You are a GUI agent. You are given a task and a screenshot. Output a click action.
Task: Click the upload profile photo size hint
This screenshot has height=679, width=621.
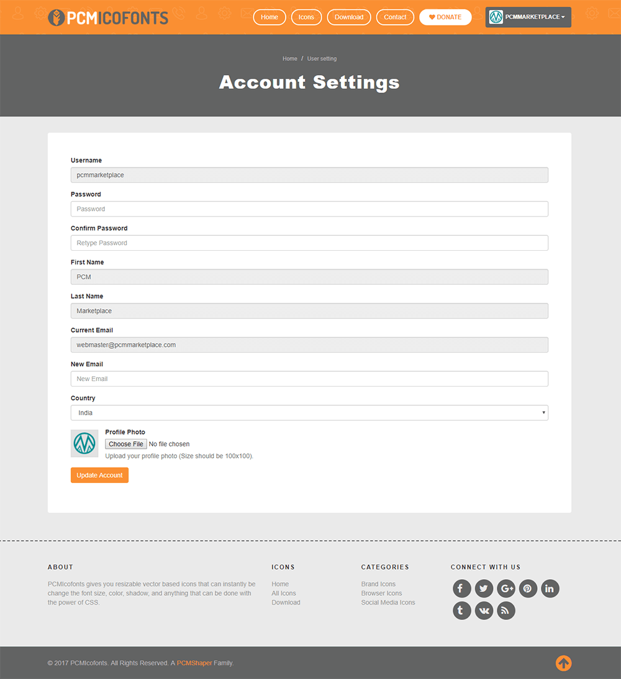pos(179,456)
